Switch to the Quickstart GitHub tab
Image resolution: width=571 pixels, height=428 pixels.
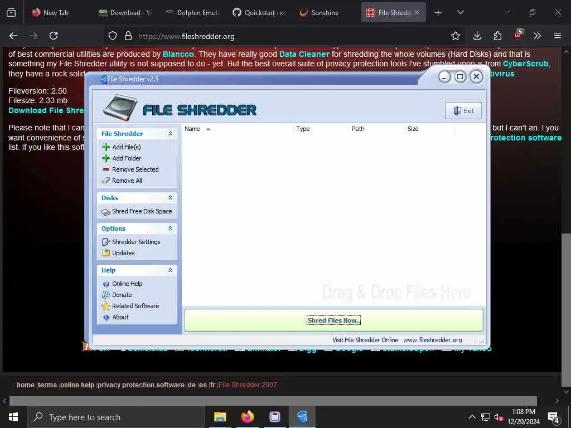point(259,12)
